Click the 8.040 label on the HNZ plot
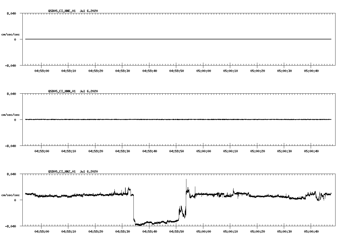This screenshot has width=354, height=241. pos(11,174)
